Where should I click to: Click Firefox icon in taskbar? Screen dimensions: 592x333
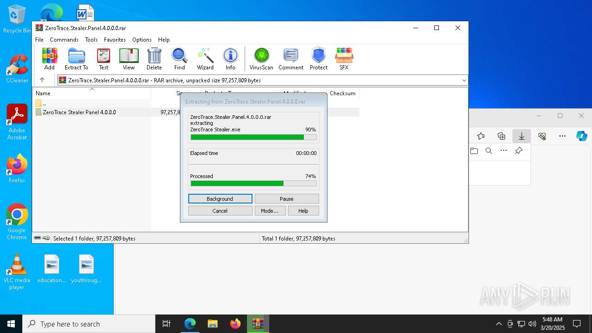[x=235, y=324]
